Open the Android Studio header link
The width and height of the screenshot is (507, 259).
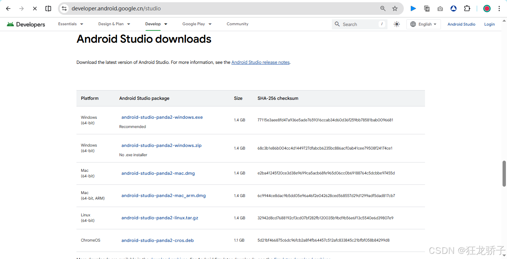coord(461,24)
